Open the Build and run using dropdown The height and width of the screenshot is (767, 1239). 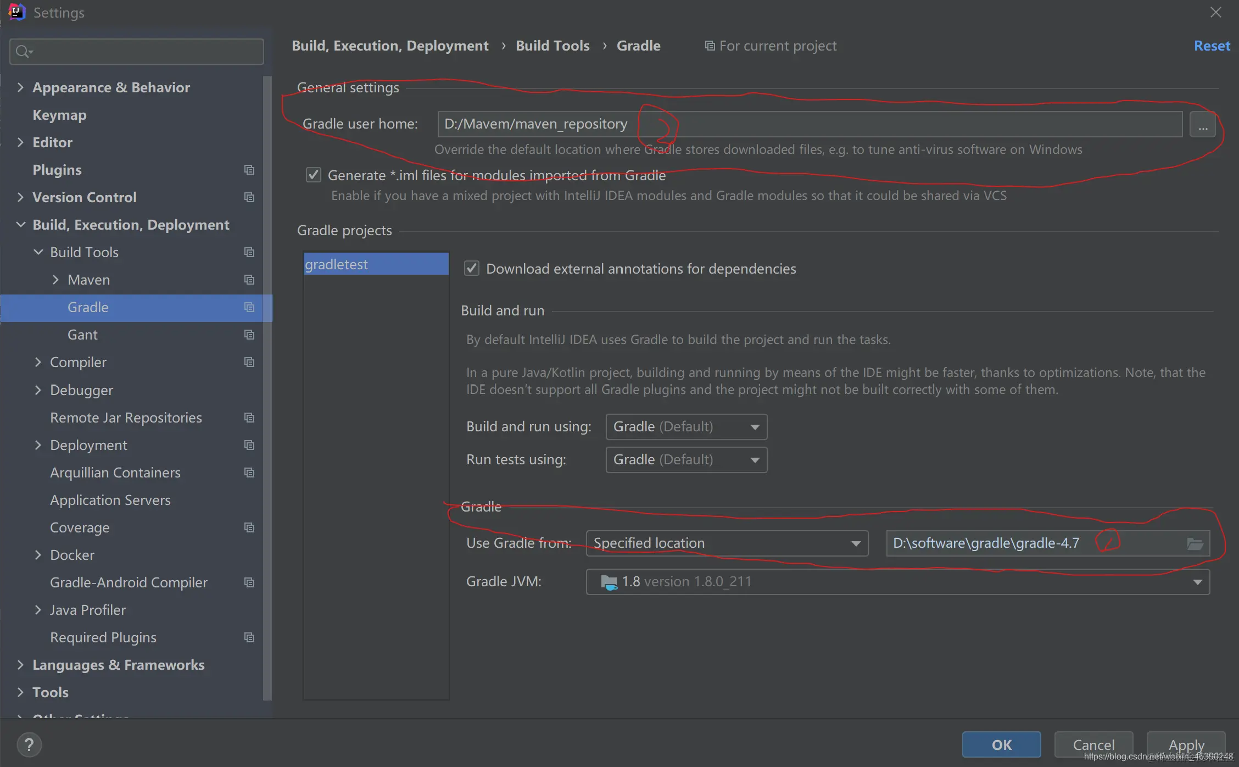[x=686, y=427]
